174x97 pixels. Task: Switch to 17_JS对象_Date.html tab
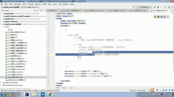coord(139,11)
